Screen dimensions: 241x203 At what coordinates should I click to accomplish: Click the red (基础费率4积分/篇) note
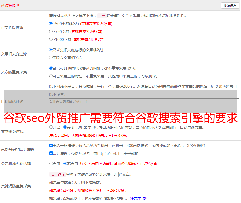[88, 40]
